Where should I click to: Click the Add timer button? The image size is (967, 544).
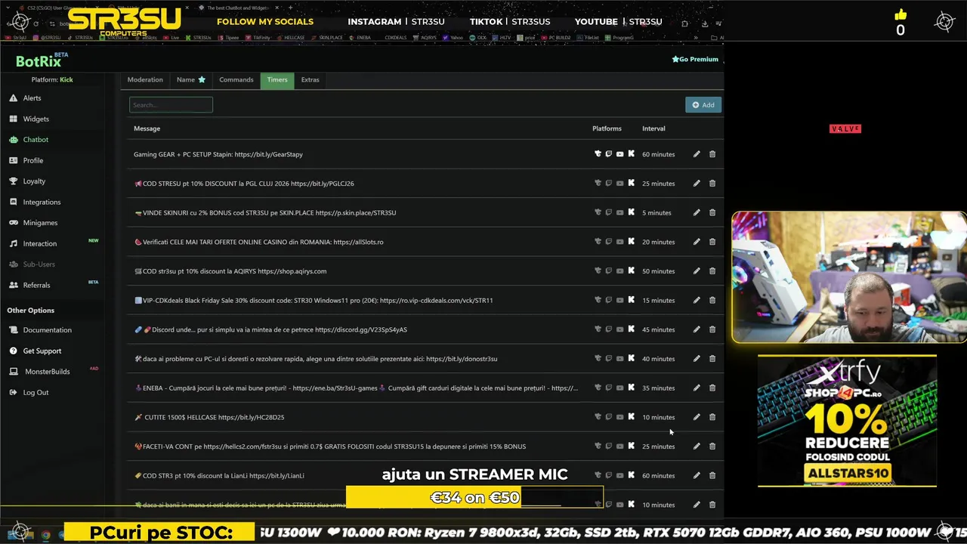703,105
